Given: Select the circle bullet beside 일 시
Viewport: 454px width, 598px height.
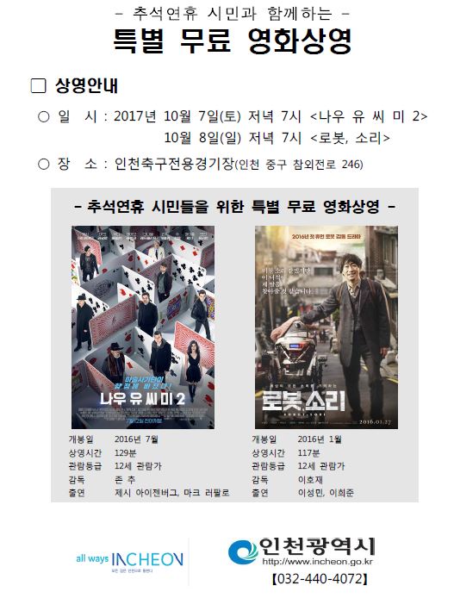Looking at the screenshot, I should (44, 116).
